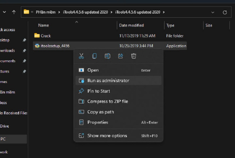Screen dimensions: 235x158
Task: Click the Refresh button in address bar
Action: coord(225,12)
